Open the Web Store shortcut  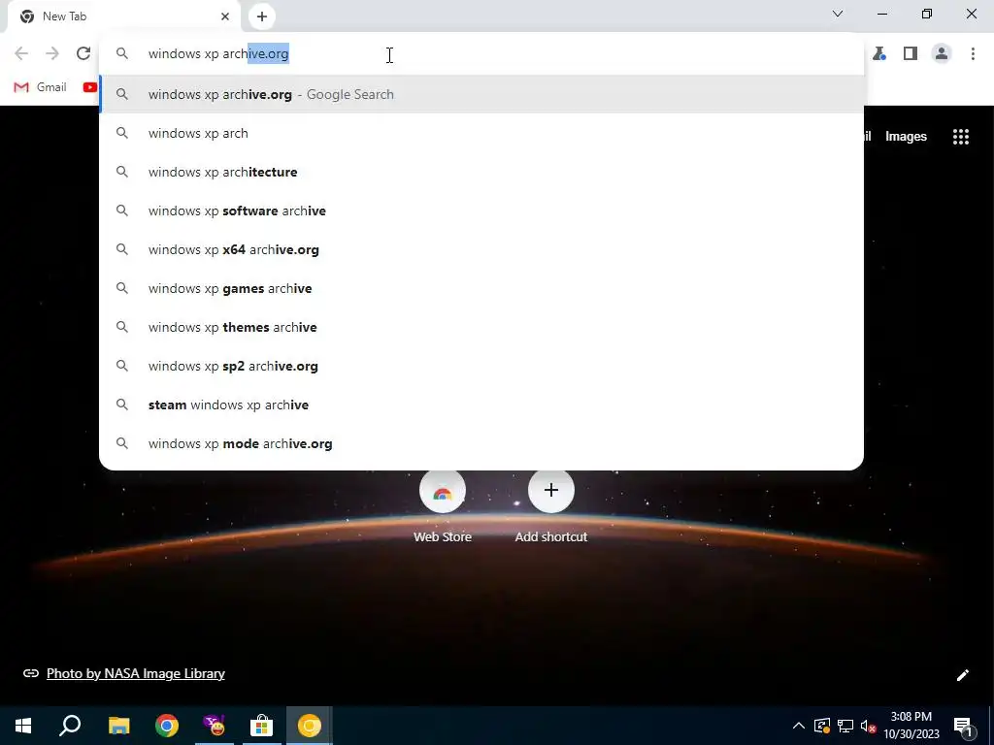[x=443, y=506]
